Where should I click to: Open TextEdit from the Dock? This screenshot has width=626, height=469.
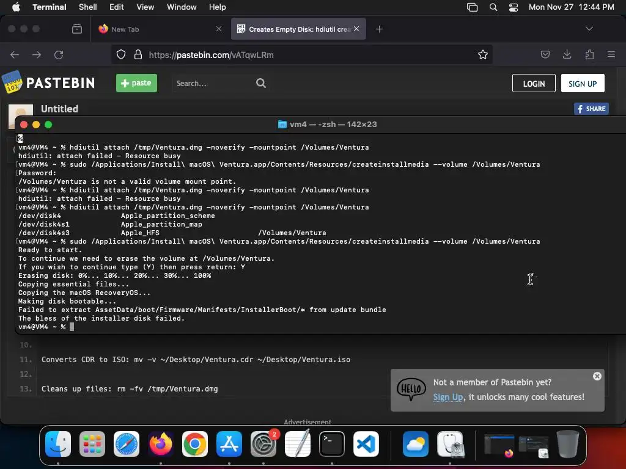298,443
